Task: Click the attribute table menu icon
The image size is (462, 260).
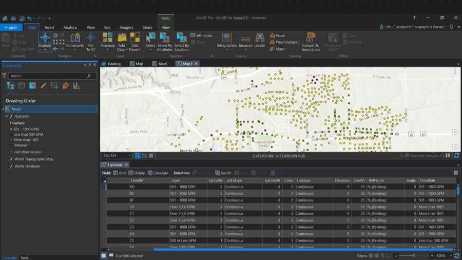Action: point(456,173)
